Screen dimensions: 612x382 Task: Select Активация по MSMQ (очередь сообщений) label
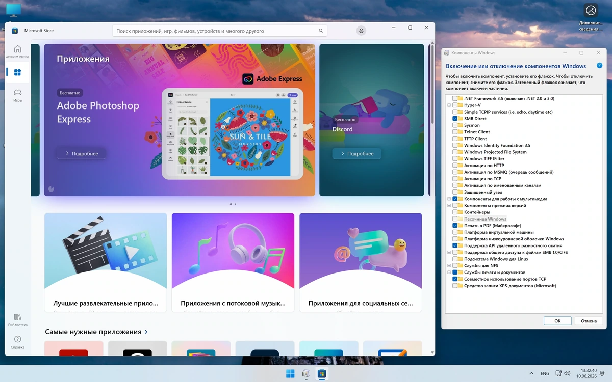coord(508,172)
